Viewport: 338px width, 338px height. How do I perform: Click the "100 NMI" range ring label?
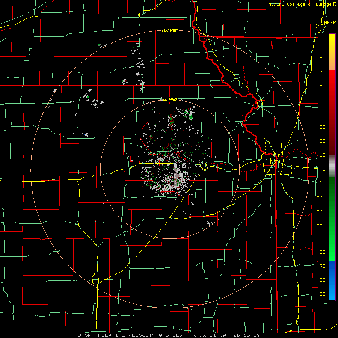(x=170, y=30)
